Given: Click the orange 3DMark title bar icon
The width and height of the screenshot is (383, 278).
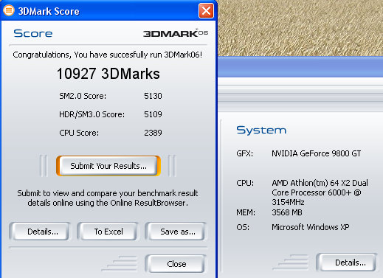Looking at the screenshot, I should click(x=9, y=10).
